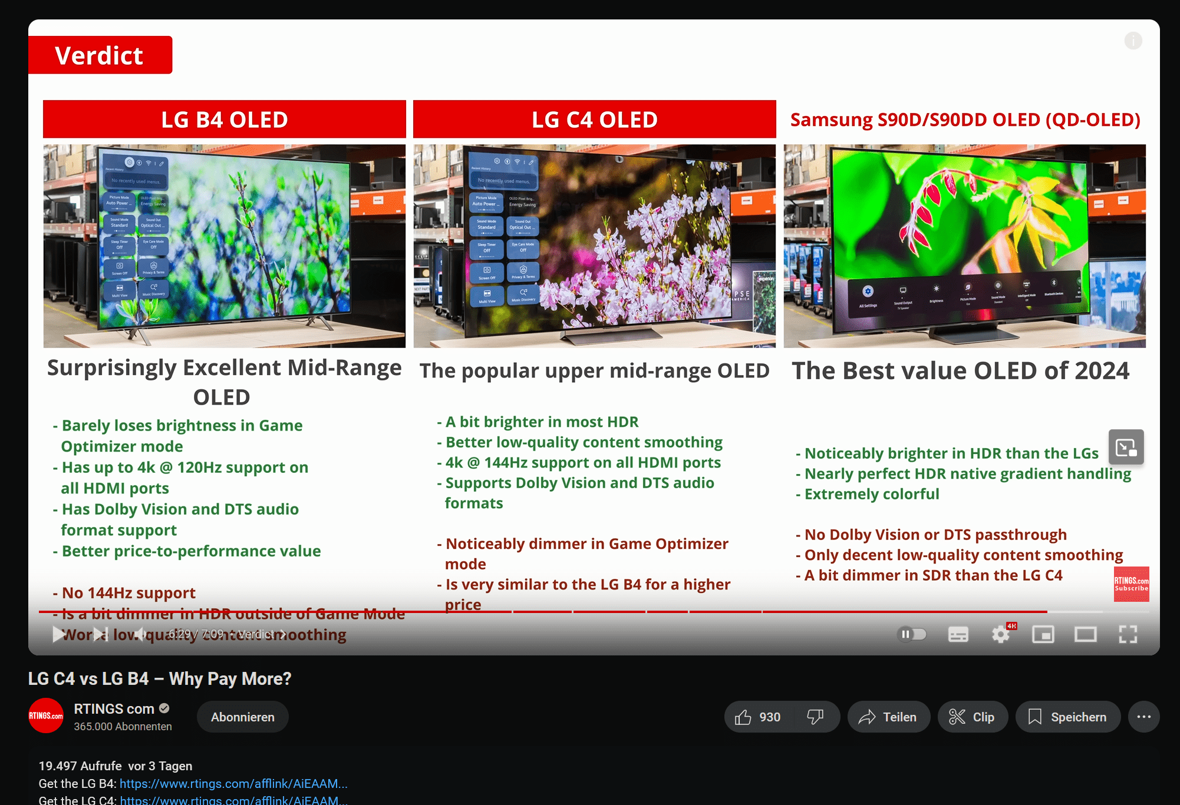Enable theater mode view
Viewport: 1180px width, 805px height.
pyautogui.click(x=1086, y=634)
